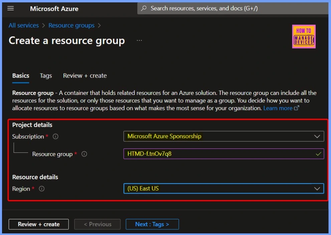Open the Microsoft Azure Sponsorship combo box

(223, 136)
